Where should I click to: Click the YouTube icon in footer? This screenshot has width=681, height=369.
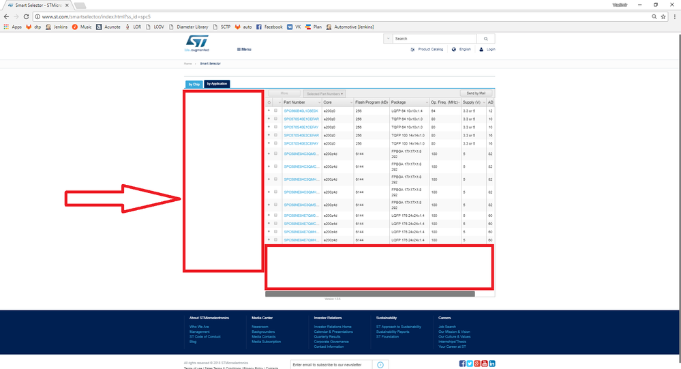point(484,364)
